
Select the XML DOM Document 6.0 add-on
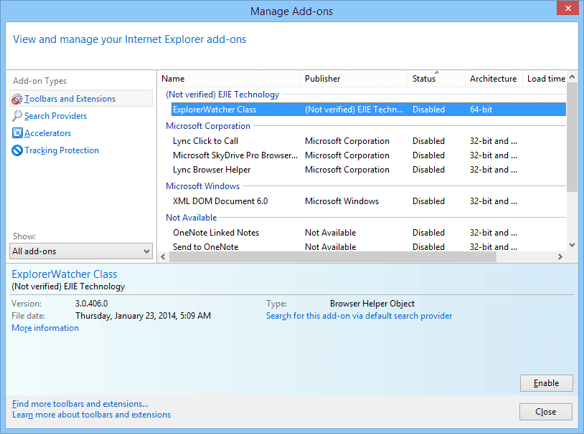[x=369, y=201]
